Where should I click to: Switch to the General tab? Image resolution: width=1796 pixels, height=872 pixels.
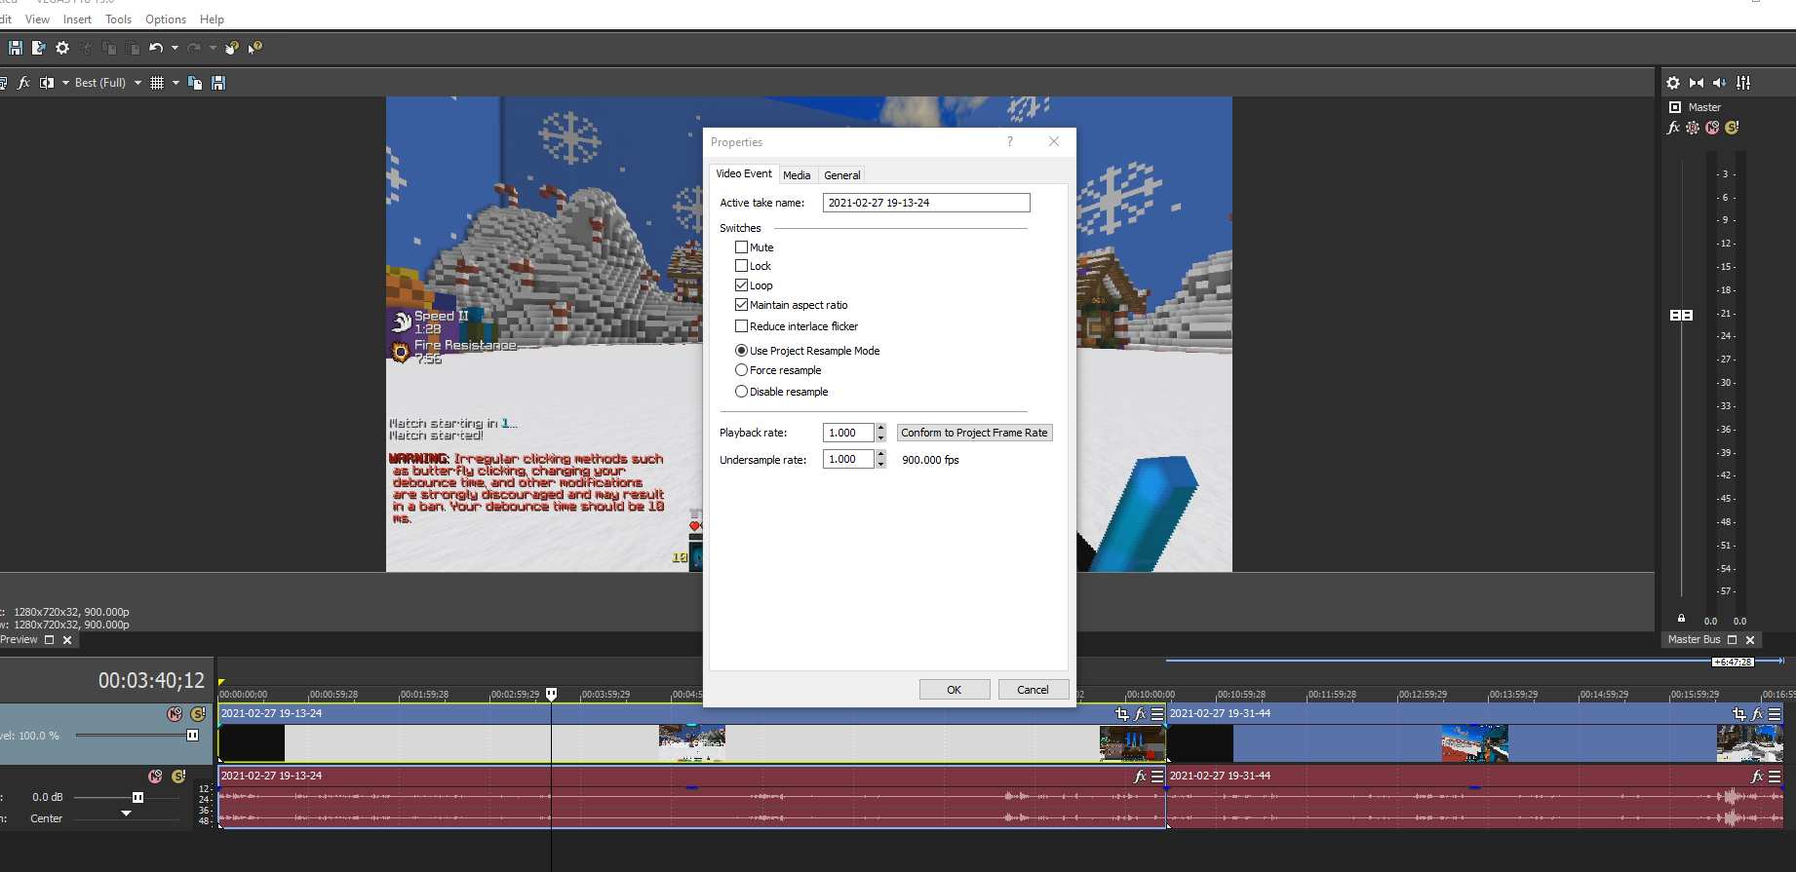click(842, 175)
